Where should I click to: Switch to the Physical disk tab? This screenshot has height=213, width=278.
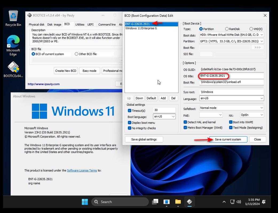(x=37, y=24)
